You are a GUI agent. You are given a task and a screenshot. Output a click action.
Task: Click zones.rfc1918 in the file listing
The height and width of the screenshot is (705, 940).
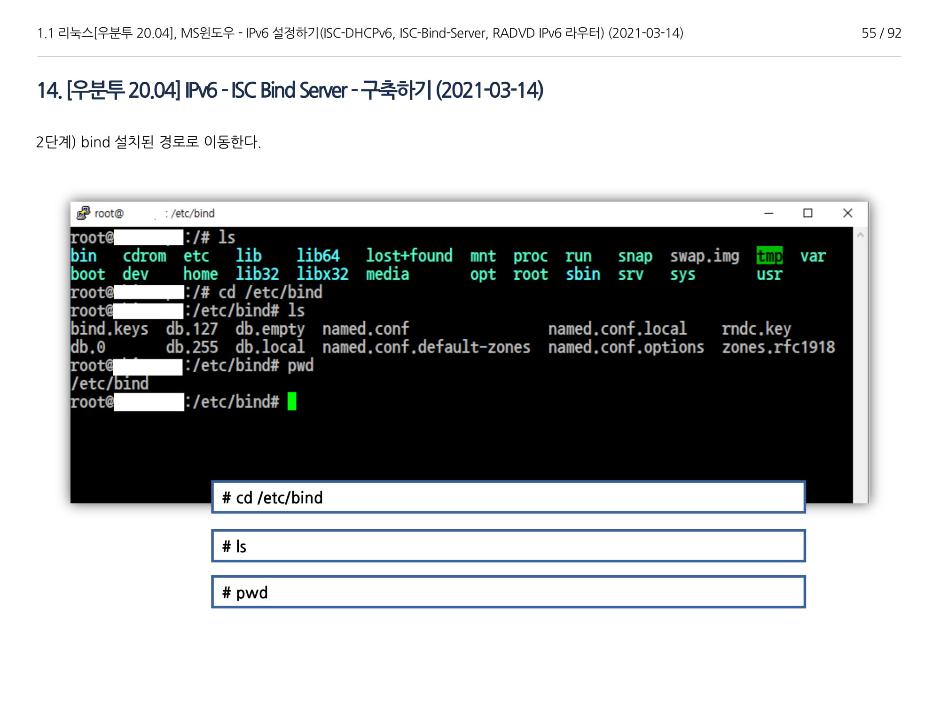[778, 347]
